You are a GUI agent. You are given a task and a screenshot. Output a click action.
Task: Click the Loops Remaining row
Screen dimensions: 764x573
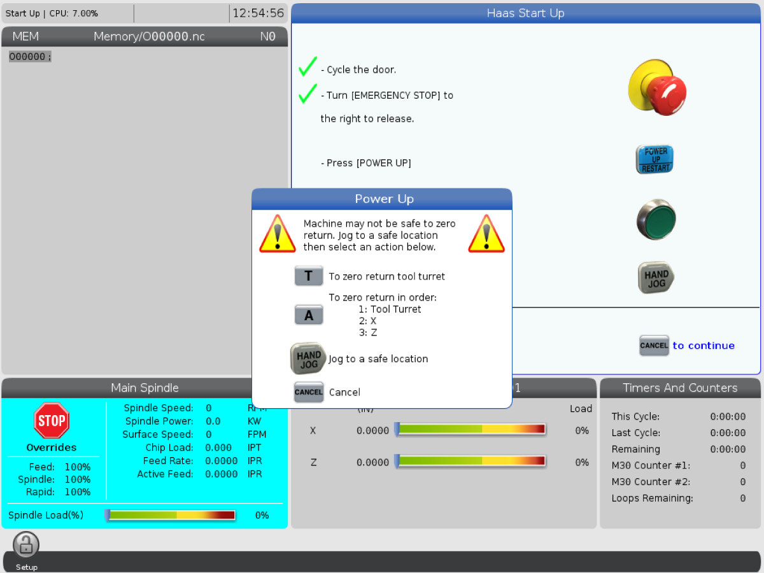pos(679,499)
